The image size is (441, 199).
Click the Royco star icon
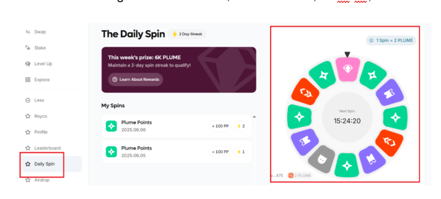pos(28,116)
